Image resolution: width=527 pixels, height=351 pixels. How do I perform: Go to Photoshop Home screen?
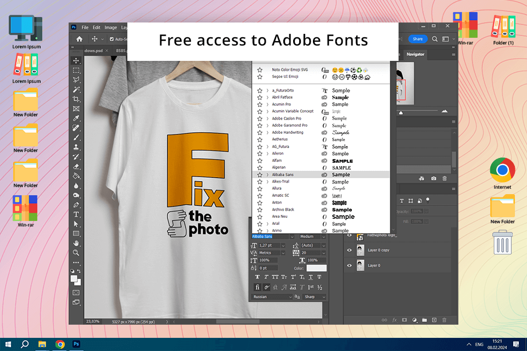79,39
